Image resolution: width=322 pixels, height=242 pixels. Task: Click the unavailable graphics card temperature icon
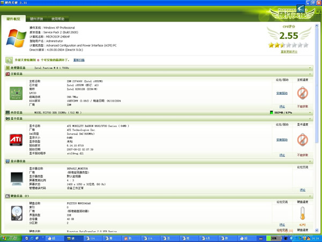(x=303, y=140)
